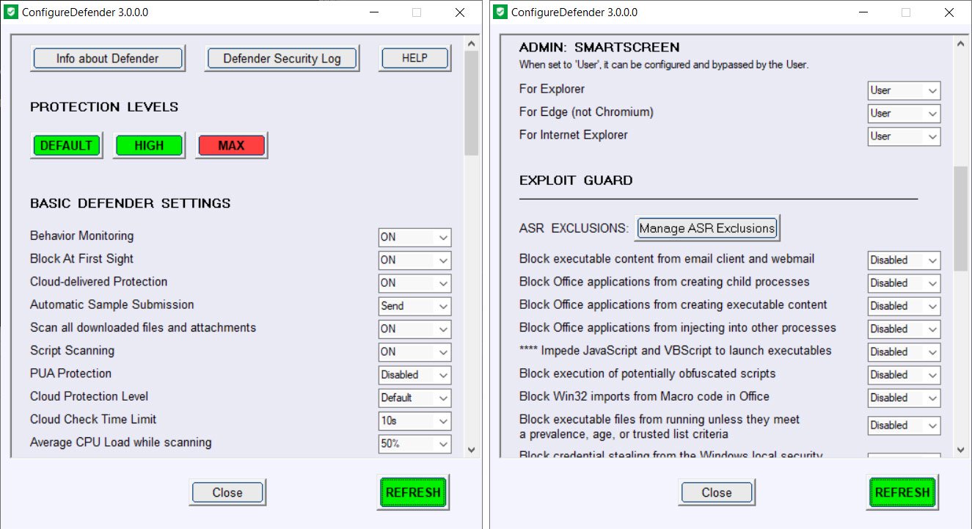Minimize the Exploit Guard window

(863, 12)
